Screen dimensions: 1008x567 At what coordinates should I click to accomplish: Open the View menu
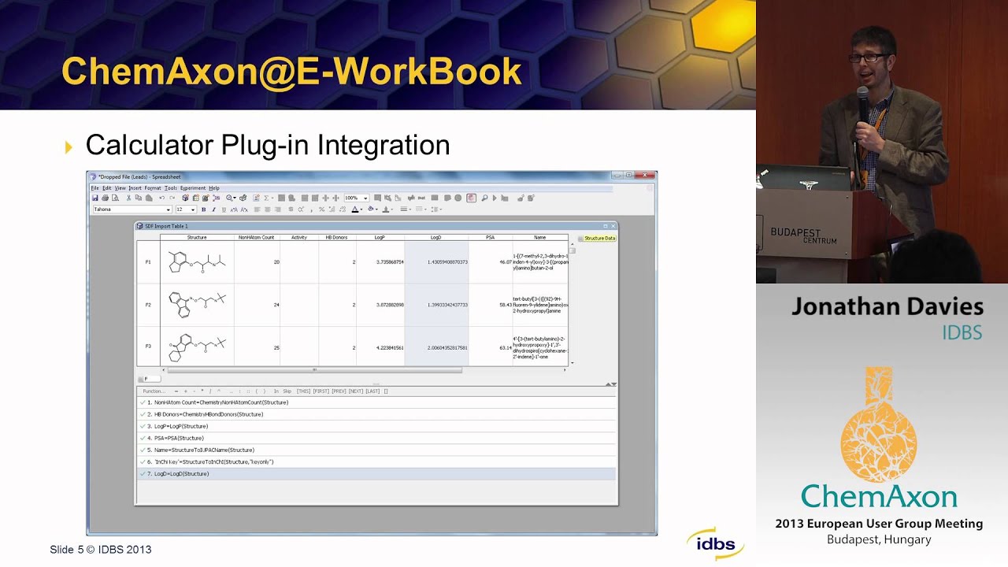120,188
